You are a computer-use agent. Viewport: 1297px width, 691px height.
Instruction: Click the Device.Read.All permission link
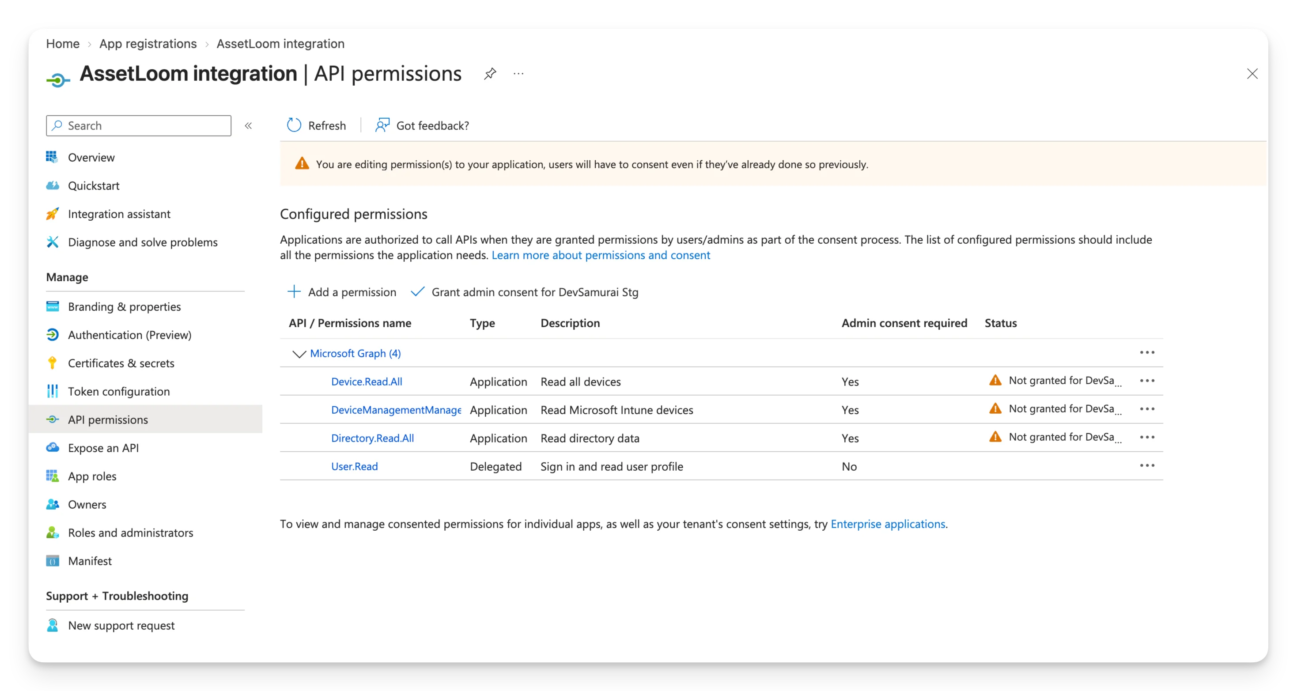point(367,381)
